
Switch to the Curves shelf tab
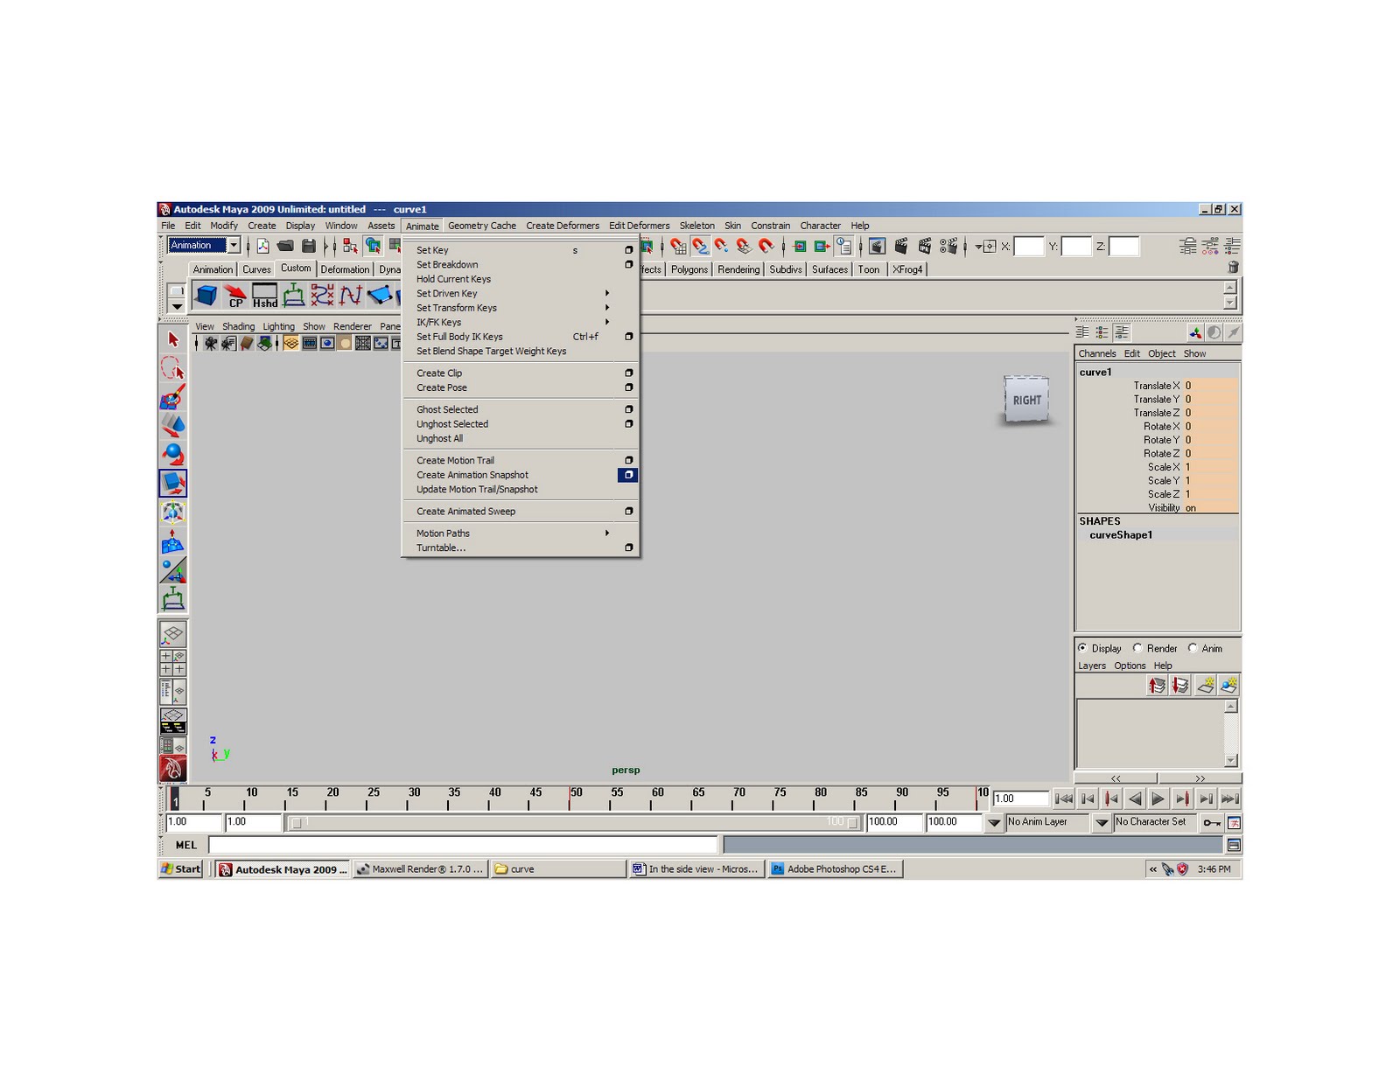(x=256, y=269)
